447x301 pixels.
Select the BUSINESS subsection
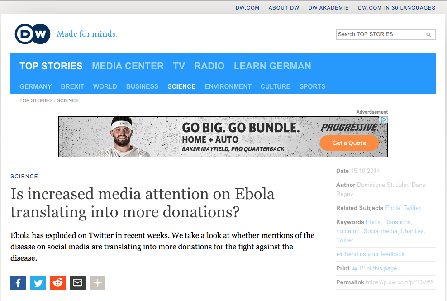(x=142, y=86)
